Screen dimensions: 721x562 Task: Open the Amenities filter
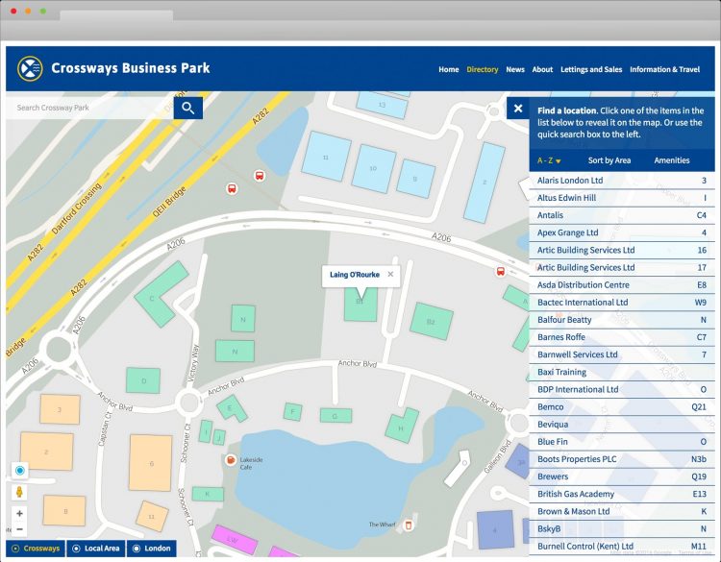coord(671,160)
